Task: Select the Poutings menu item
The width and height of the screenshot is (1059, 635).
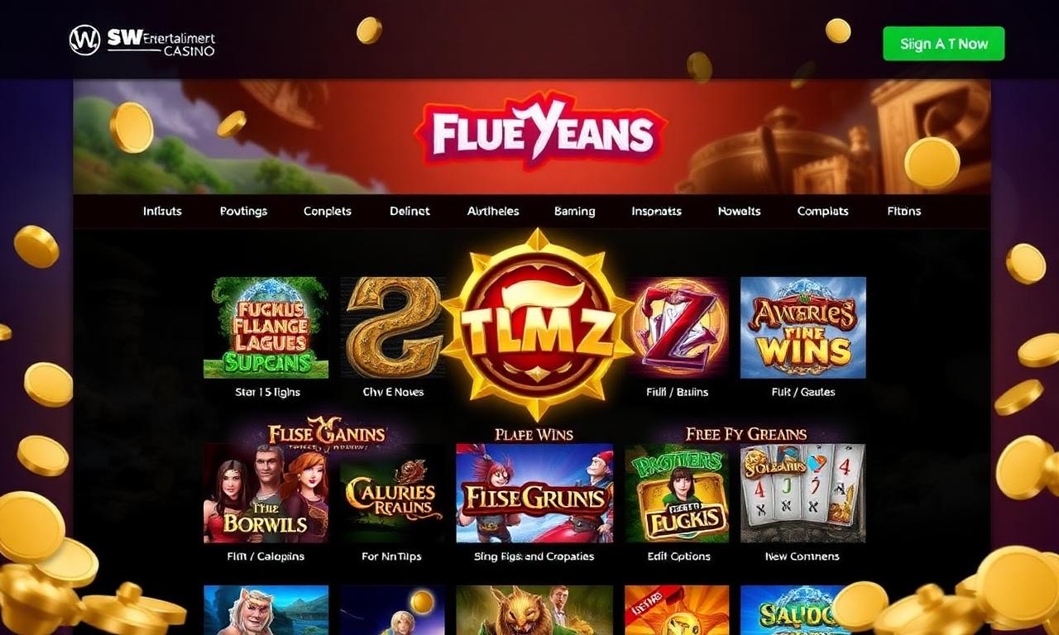Action: (243, 211)
